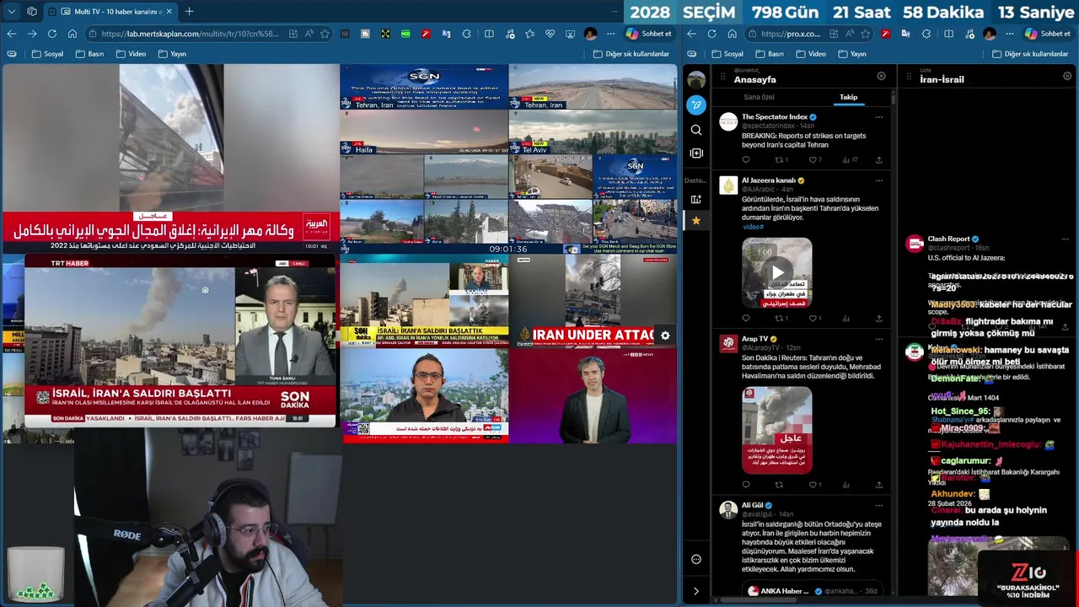Refresh the X Pro browser window
The image size is (1079, 607).
pos(711,34)
